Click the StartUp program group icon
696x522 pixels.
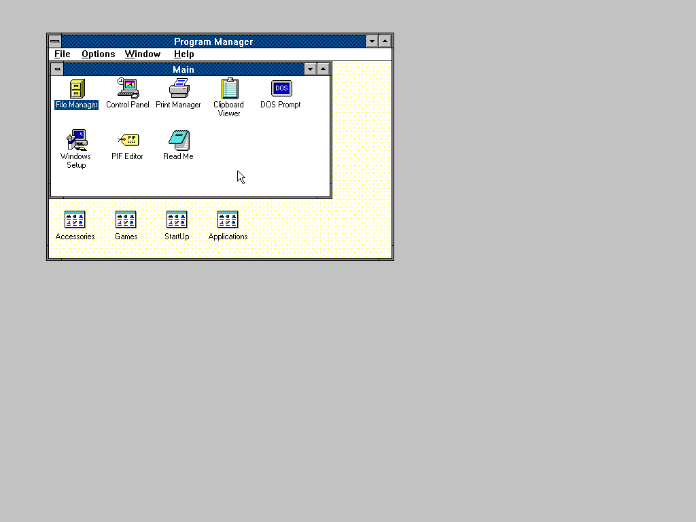177,220
